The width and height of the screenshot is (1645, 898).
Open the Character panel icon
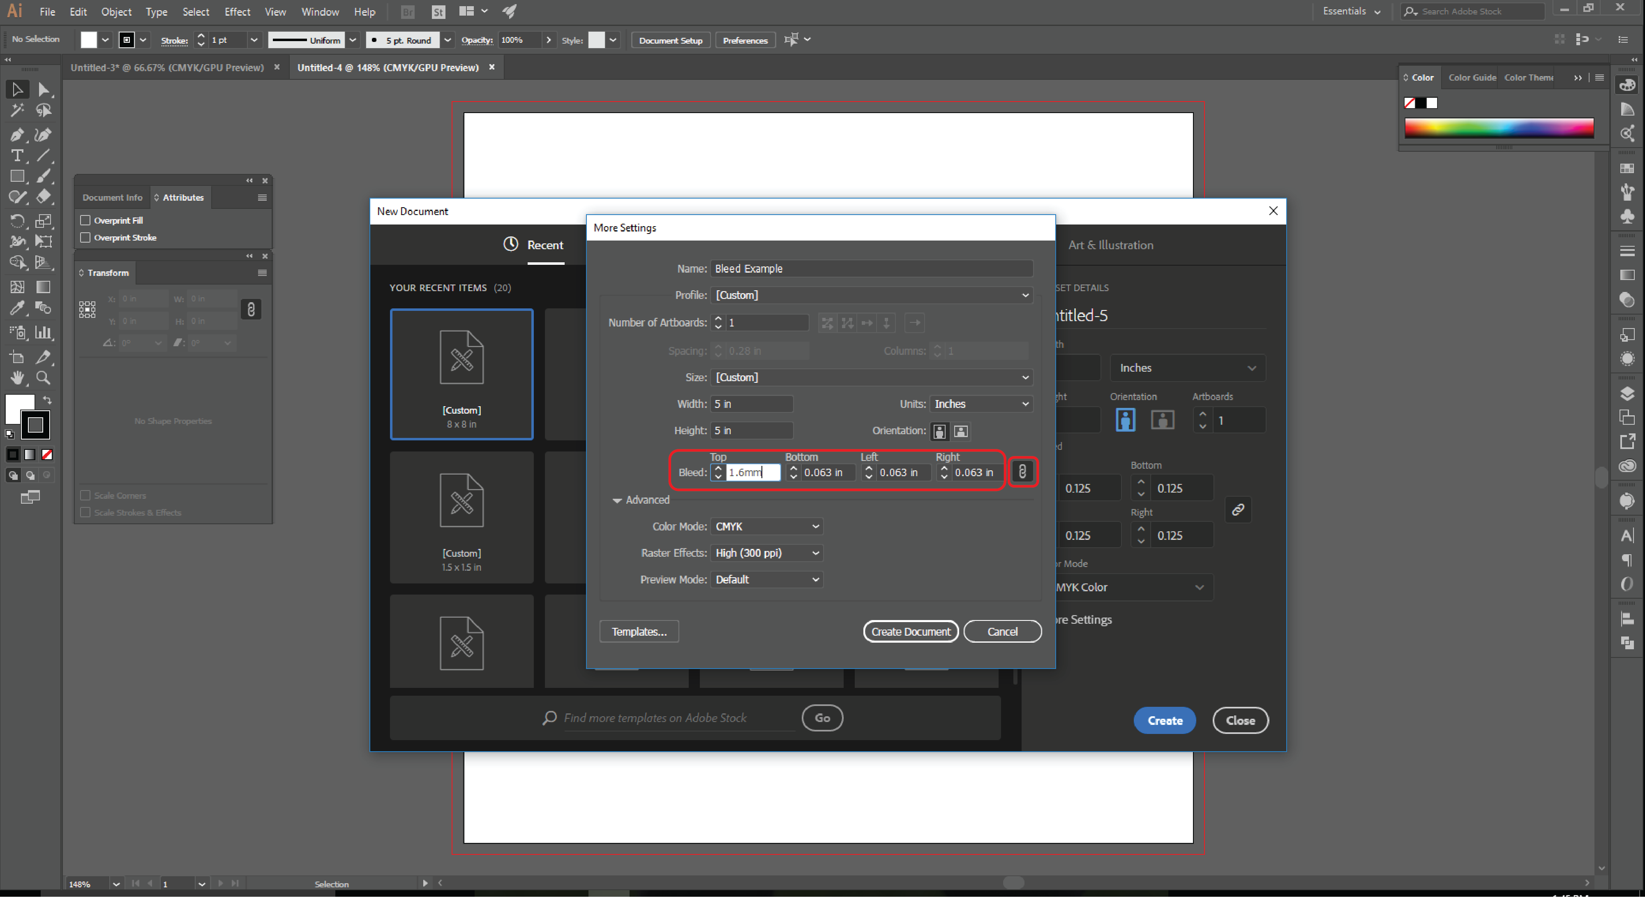[x=1627, y=536]
